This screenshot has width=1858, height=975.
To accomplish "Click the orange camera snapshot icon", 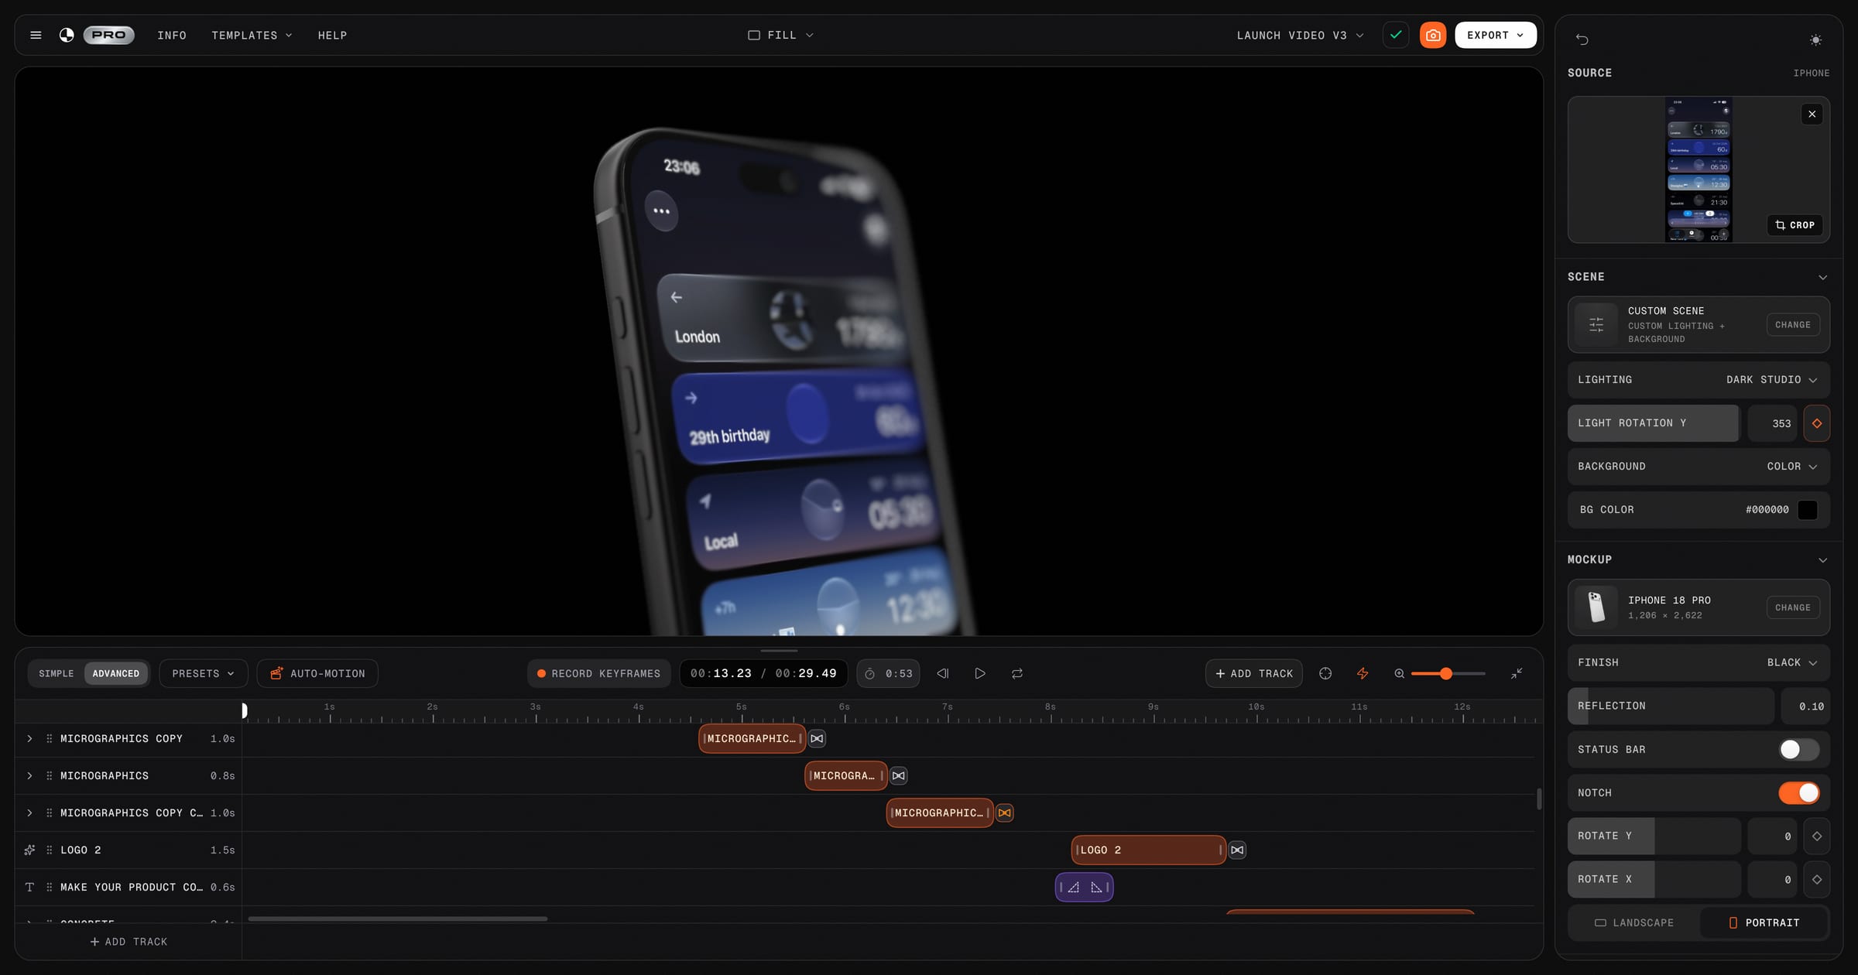I will 1433,35.
